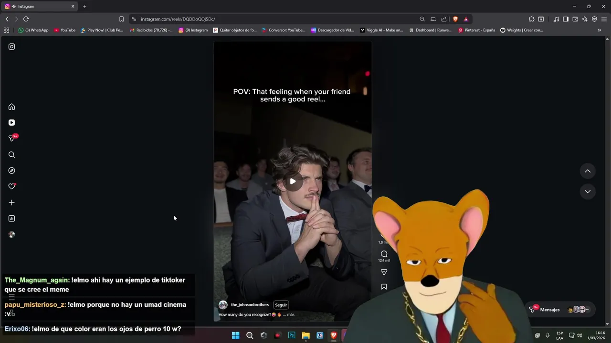Open the Extensions puzzle icon
This screenshot has width=611, height=343.
click(x=531, y=19)
